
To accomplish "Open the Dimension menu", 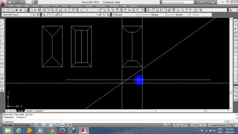I will (x=76, y=6).
